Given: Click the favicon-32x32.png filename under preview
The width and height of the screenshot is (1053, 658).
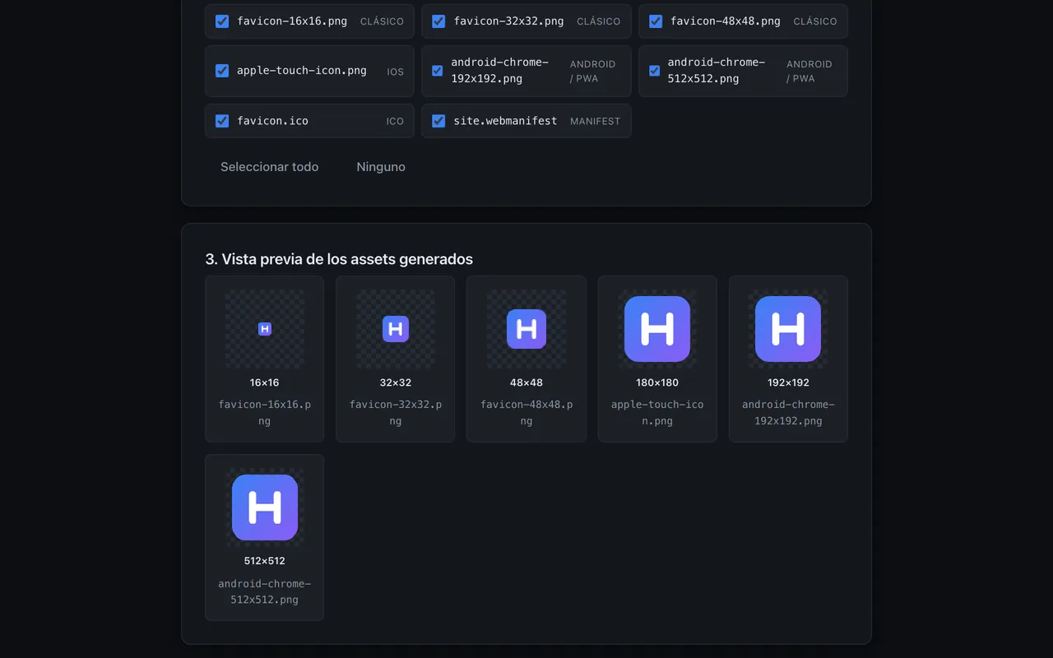Looking at the screenshot, I should coord(396,413).
